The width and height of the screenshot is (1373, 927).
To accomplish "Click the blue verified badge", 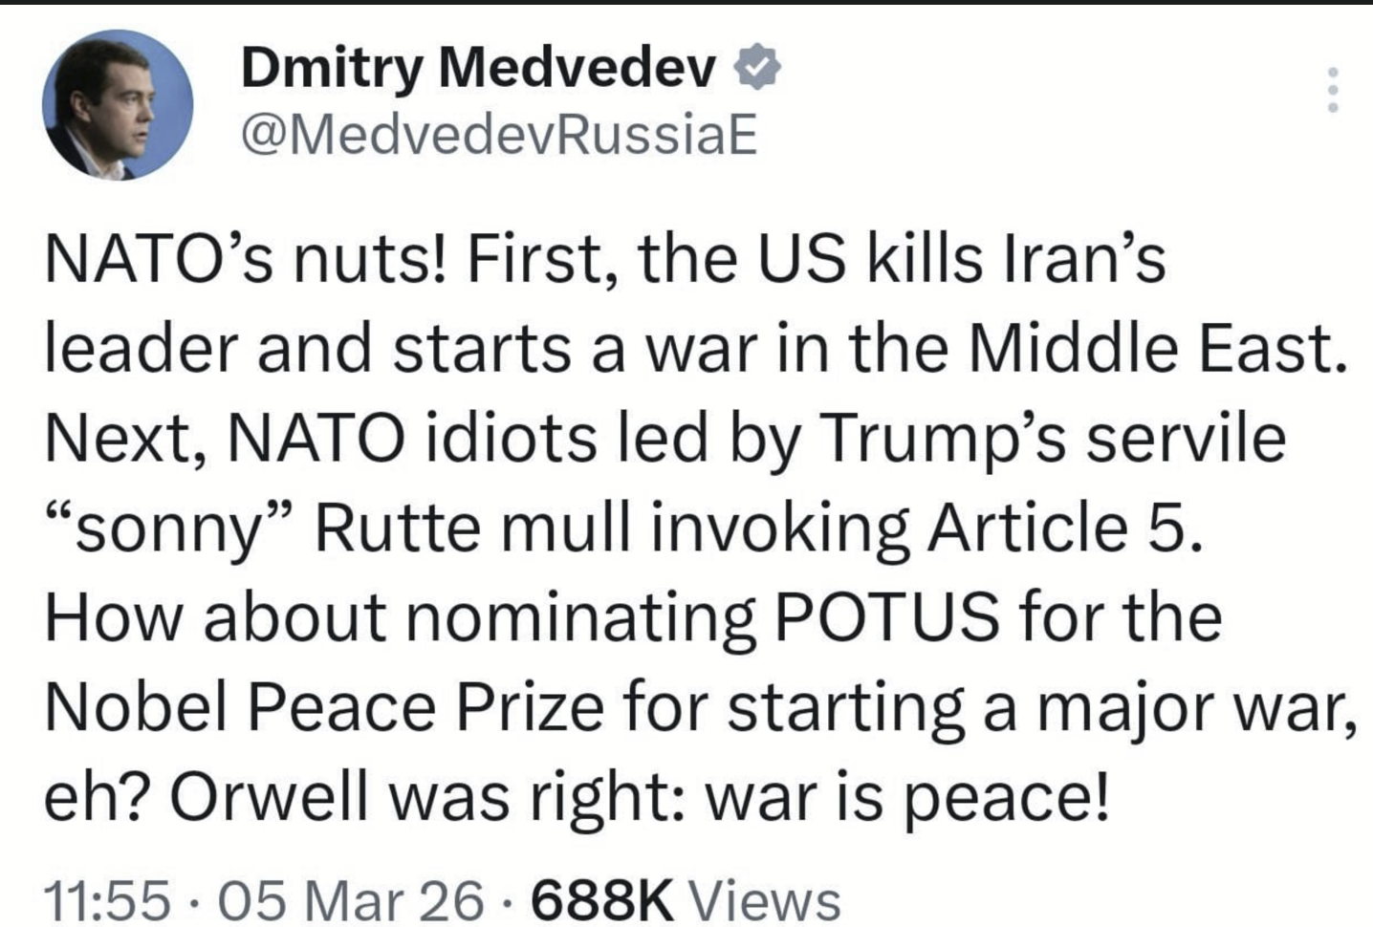I will [x=758, y=69].
